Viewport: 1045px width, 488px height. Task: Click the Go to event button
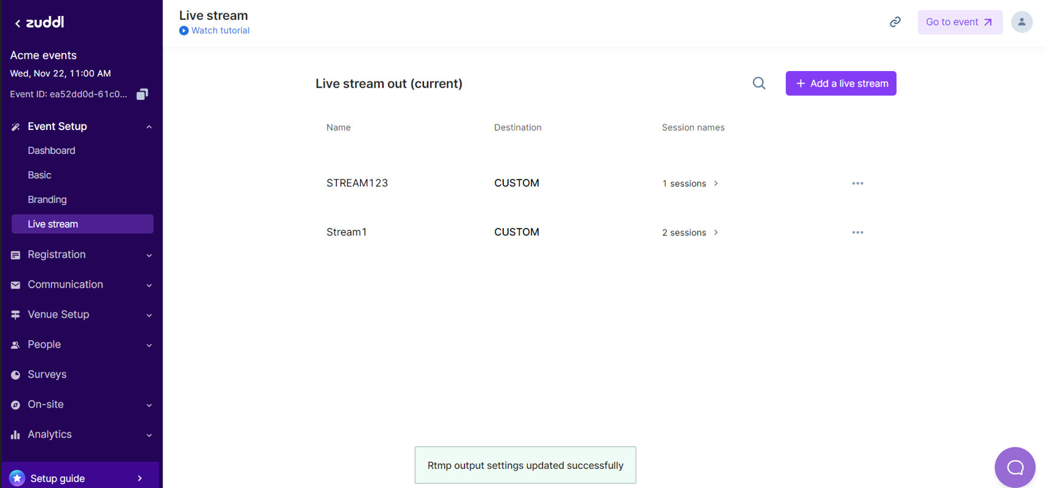click(960, 22)
